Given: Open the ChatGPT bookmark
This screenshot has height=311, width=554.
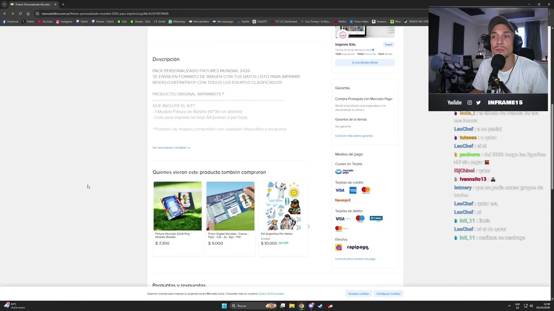Looking at the screenshot, I should (260, 22).
